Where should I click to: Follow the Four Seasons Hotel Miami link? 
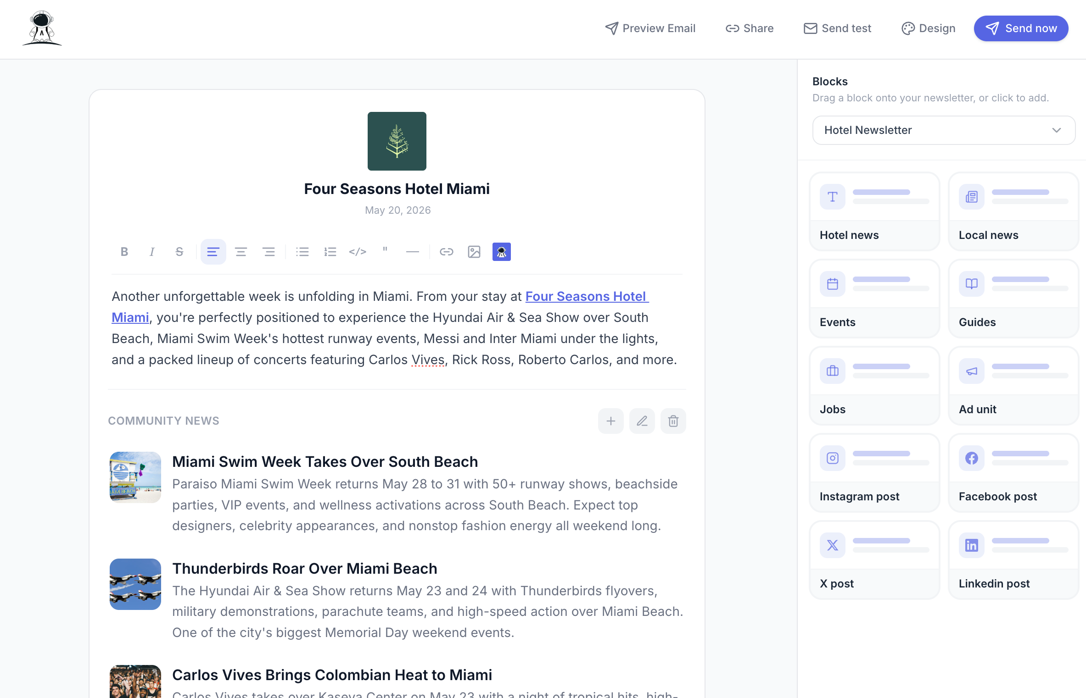click(587, 297)
